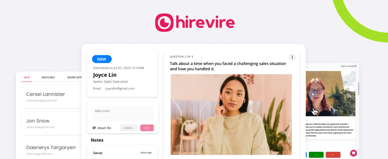The height and width of the screenshot is (159, 388).
Task: Click the CANCEL note button
Action: click(x=128, y=128)
